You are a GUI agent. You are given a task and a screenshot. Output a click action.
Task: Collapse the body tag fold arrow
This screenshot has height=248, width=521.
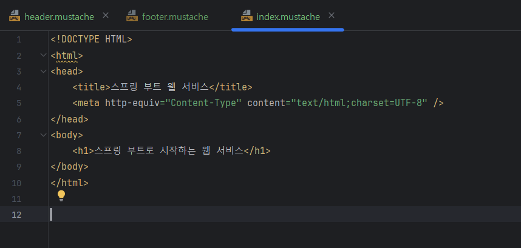[x=43, y=135]
